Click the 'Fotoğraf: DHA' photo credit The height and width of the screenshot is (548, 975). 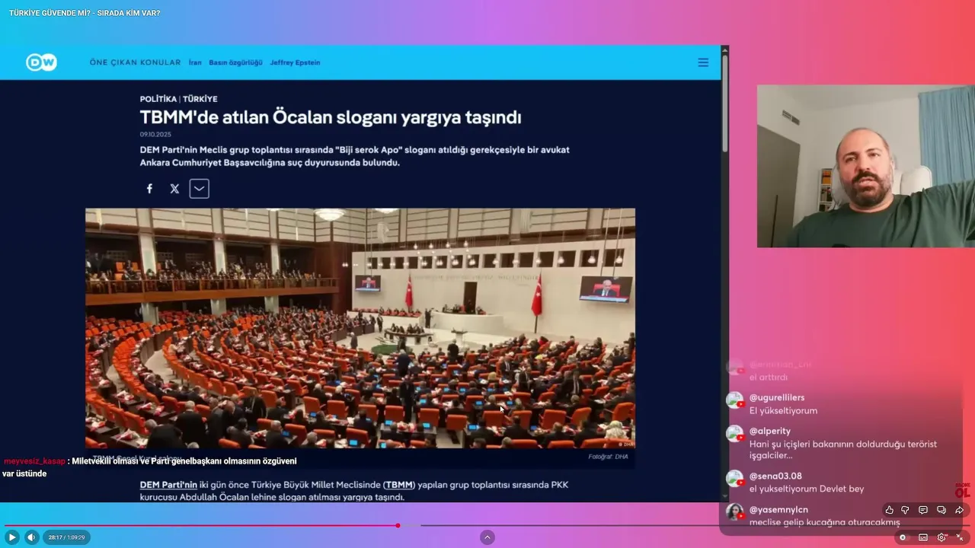(608, 457)
